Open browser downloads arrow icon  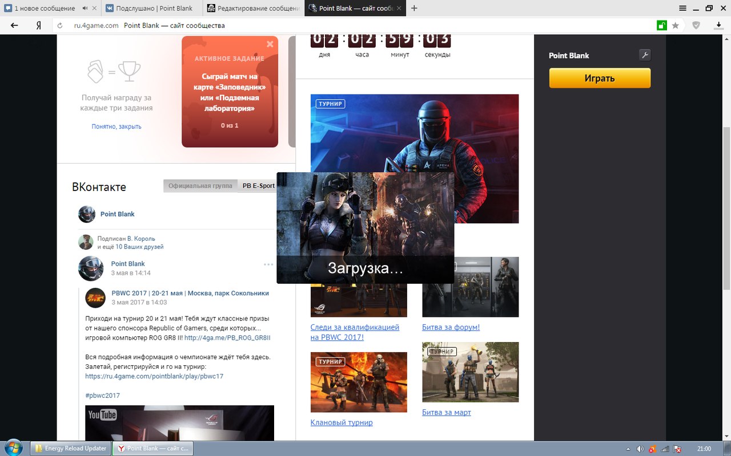coord(720,26)
